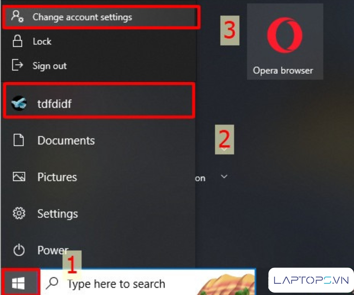Choose Sign out from the account menu
354x295 pixels.
tap(50, 65)
